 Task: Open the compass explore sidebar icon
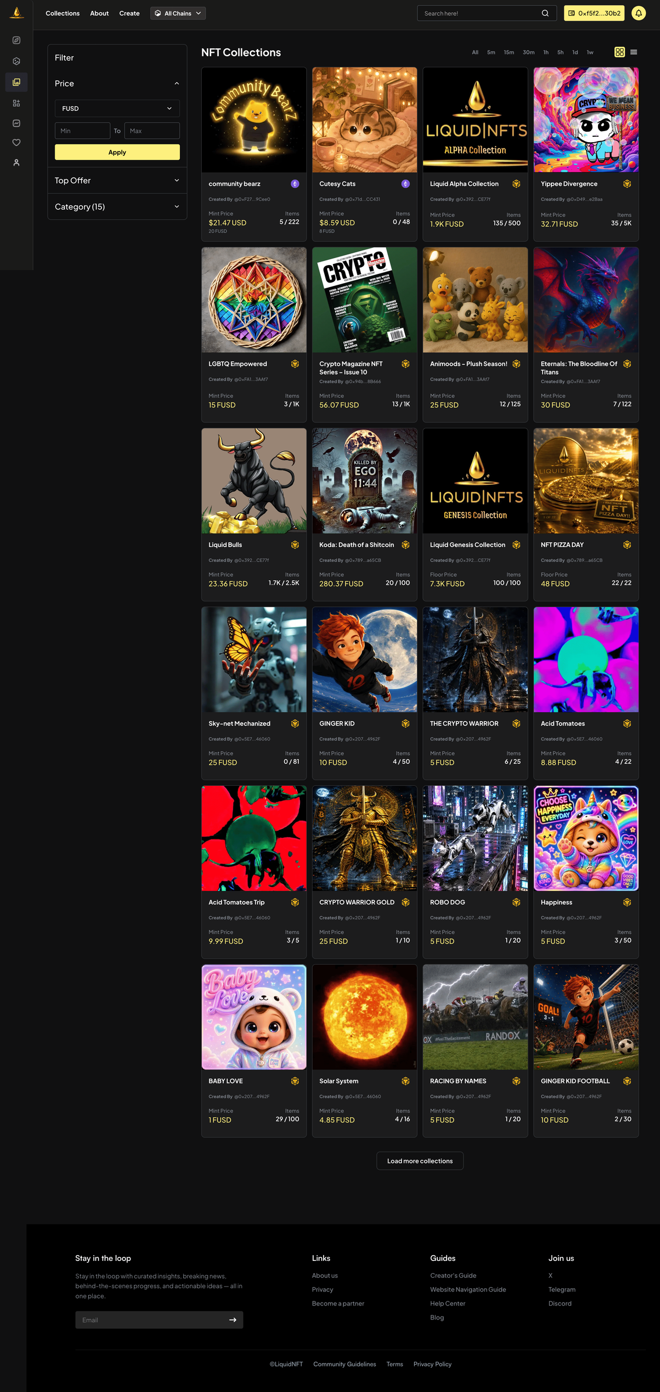[x=16, y=40]
